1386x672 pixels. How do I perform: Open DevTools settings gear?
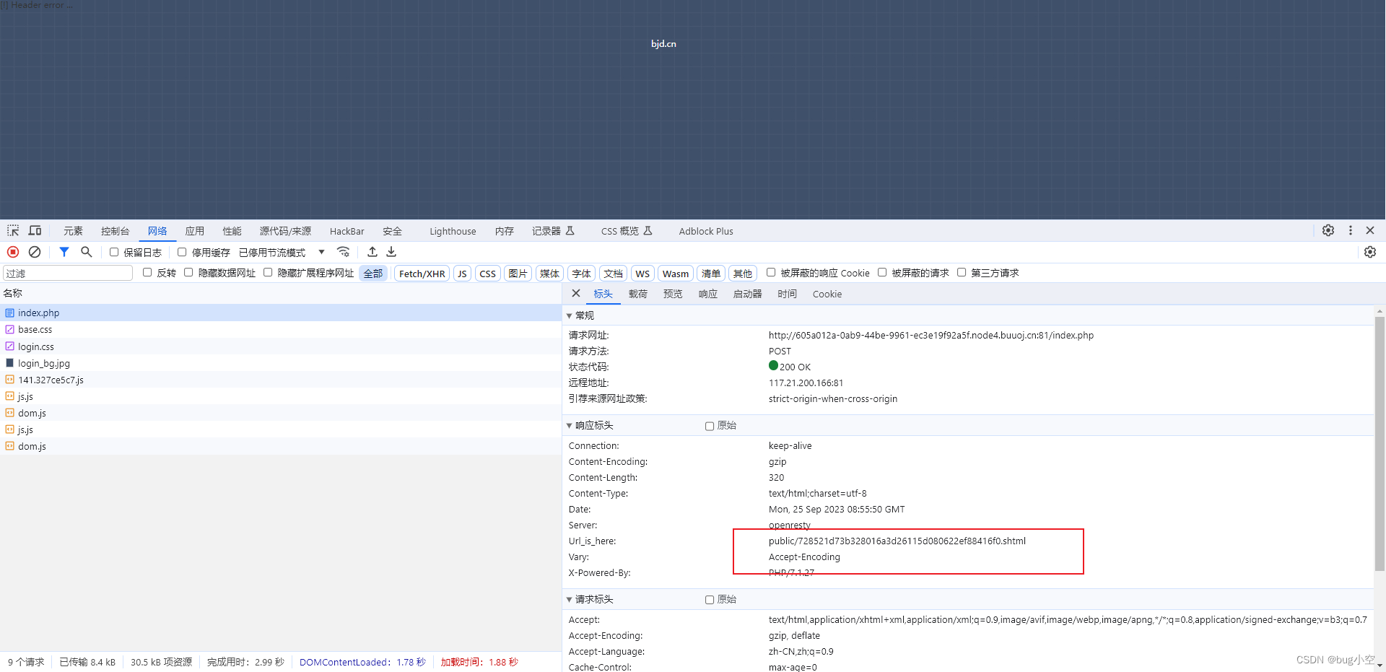click(1328, 230)
